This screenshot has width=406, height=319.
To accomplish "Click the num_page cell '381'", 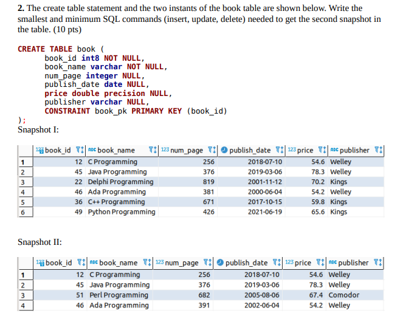I will [188, 192].
